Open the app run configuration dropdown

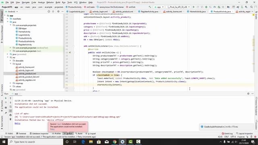(159, 7)
